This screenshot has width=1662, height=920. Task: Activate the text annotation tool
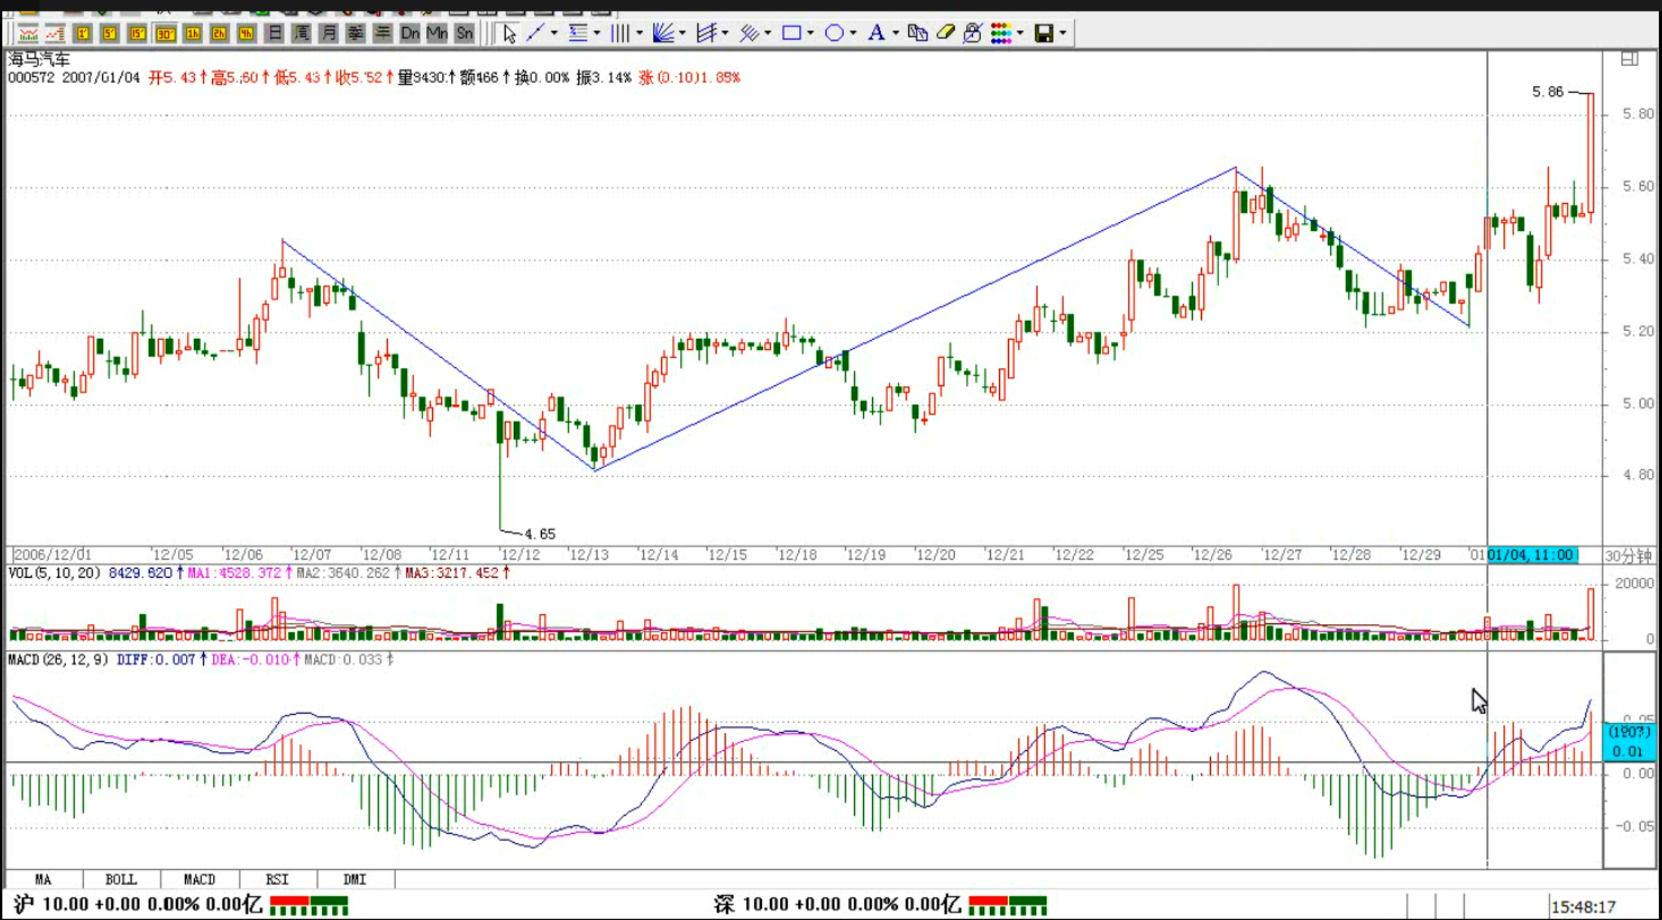(876, 33)
